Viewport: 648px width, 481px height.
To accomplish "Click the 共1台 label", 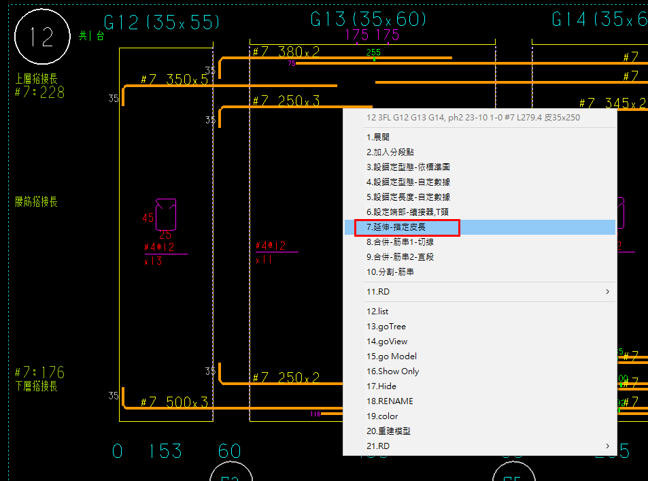I will (x=91, y=36).
